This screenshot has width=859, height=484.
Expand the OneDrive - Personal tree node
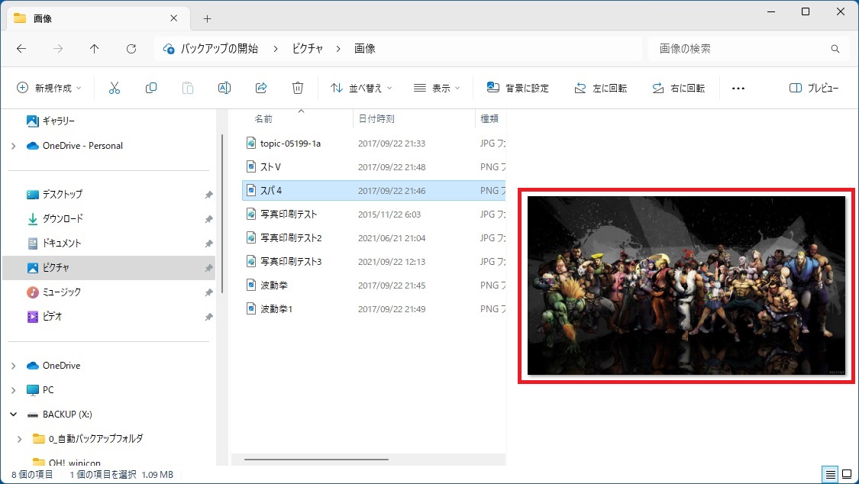tap(13, 146)
